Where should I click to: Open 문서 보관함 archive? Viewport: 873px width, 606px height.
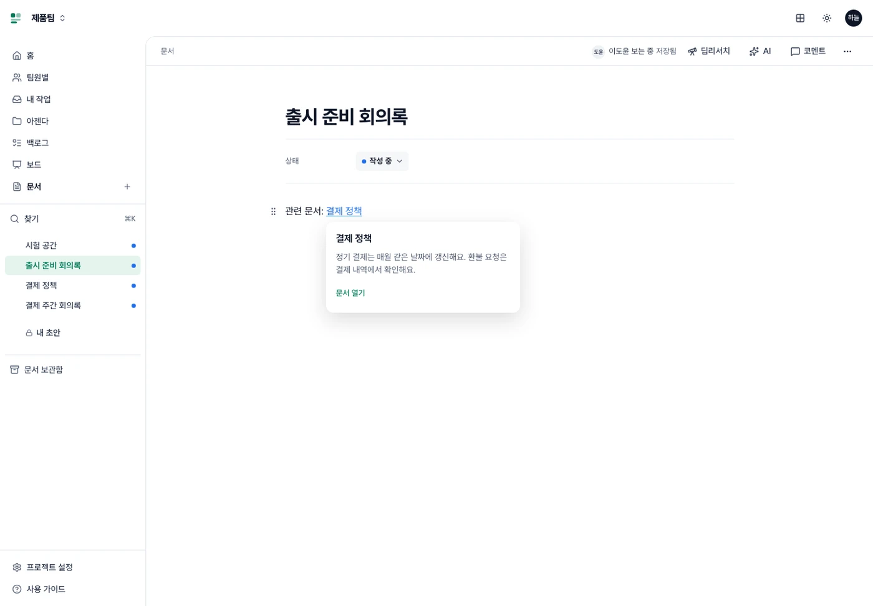(x=72, y=370)
